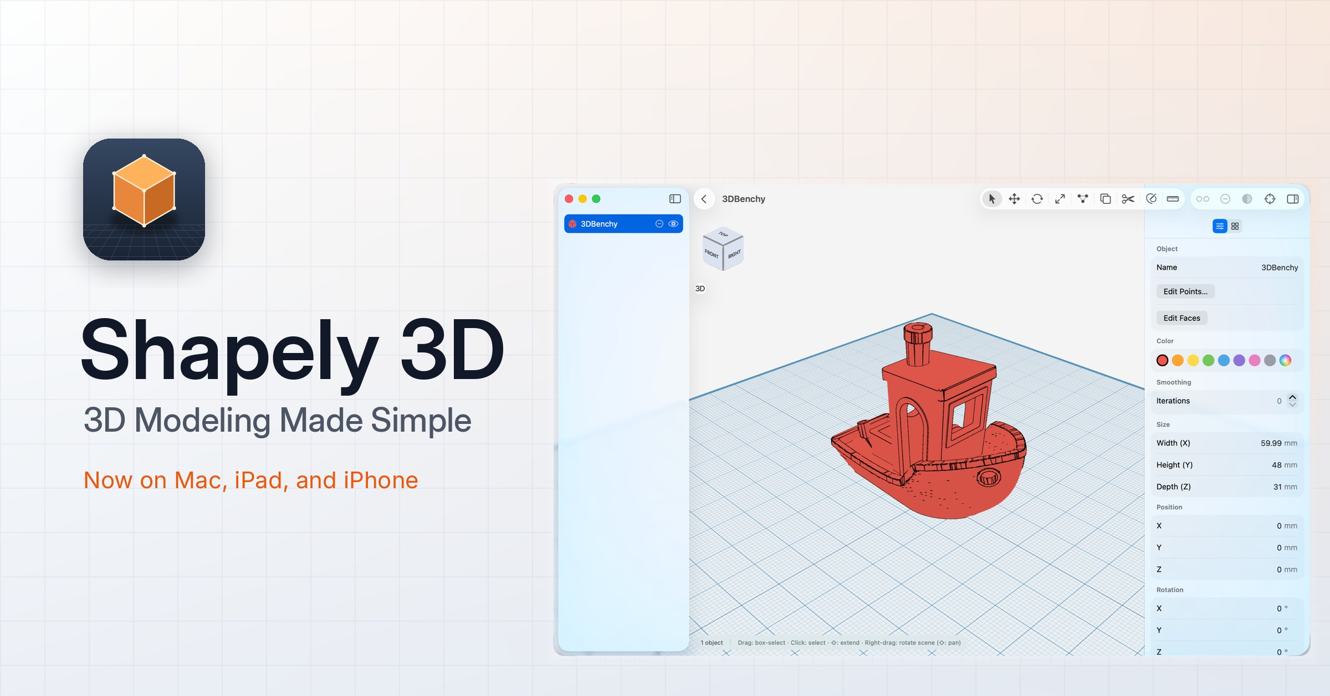Click the circle-minus subtract icon in the toolbar
Screen dimensions: 1330x696
pyautogui.click(x=1225, y=199)
